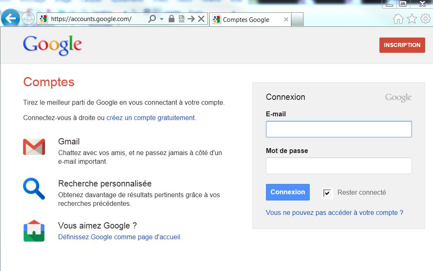Click inside the E-mail input field
This screenshot has width=433, height=271.
click(x=338, y=129)
